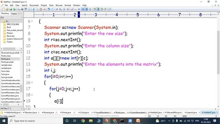Select Sum.java.bak in the file list
The image size is (220, 124).
point(7,77)
